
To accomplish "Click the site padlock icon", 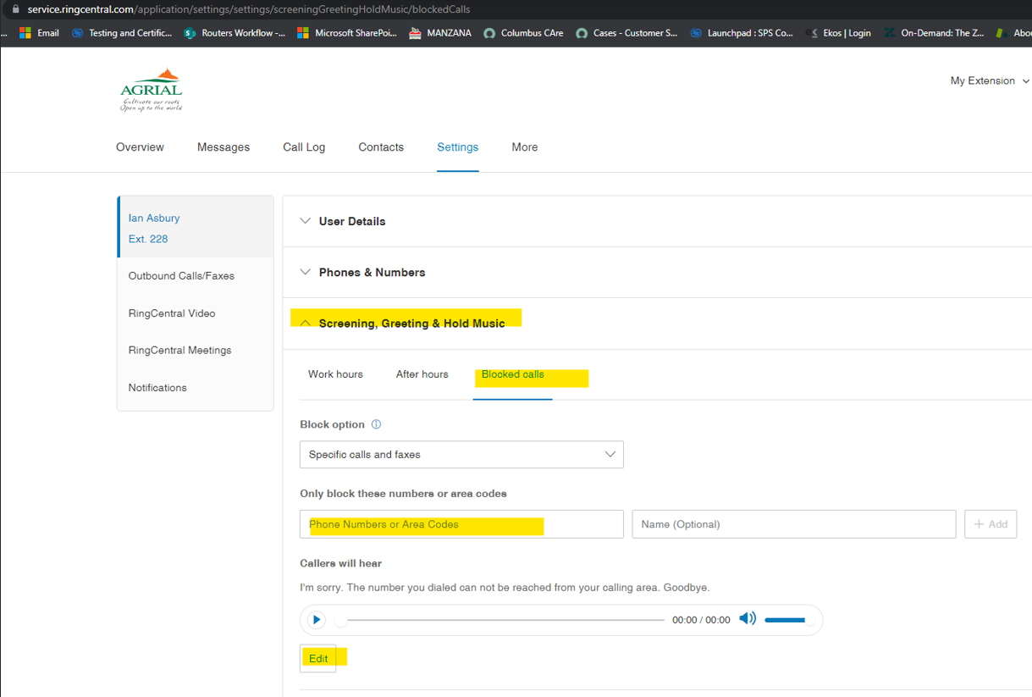I will (x=14, y=9).
